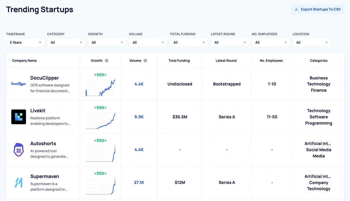Click DocuClipper's description text
Viewport: 350px width, 201px height.
click(x=50, y=88)
